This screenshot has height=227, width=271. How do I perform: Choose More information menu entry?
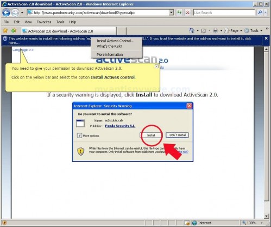point(110,54)
